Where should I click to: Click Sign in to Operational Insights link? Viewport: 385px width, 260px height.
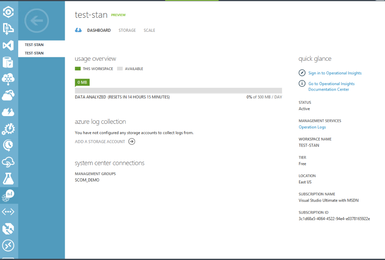pos(335,73)
